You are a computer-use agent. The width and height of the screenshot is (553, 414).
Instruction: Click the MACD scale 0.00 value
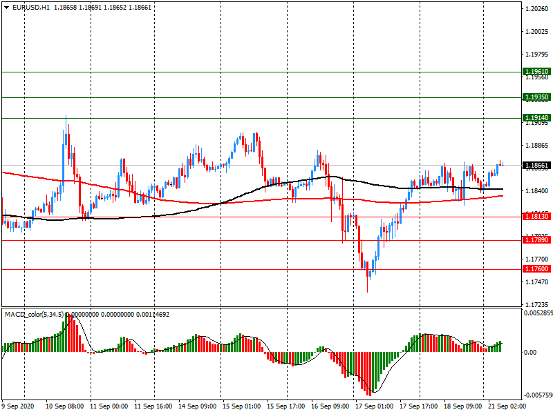pyautogui.click(x=530, y=353)
